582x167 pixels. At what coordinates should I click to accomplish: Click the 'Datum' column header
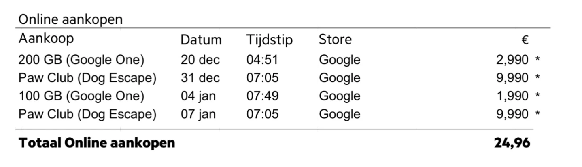[201, 40]
